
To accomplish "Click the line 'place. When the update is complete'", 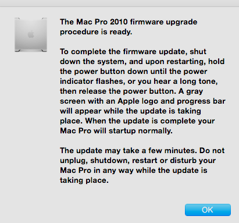I will [x=137, y=121].
